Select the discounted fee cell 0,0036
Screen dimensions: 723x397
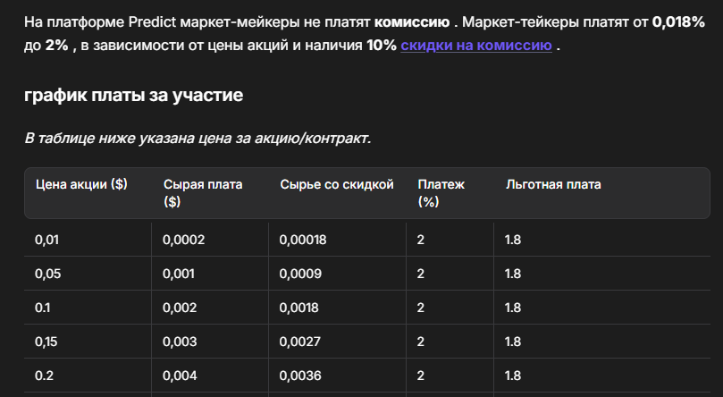pyautogui.click(x=300, y=376)
